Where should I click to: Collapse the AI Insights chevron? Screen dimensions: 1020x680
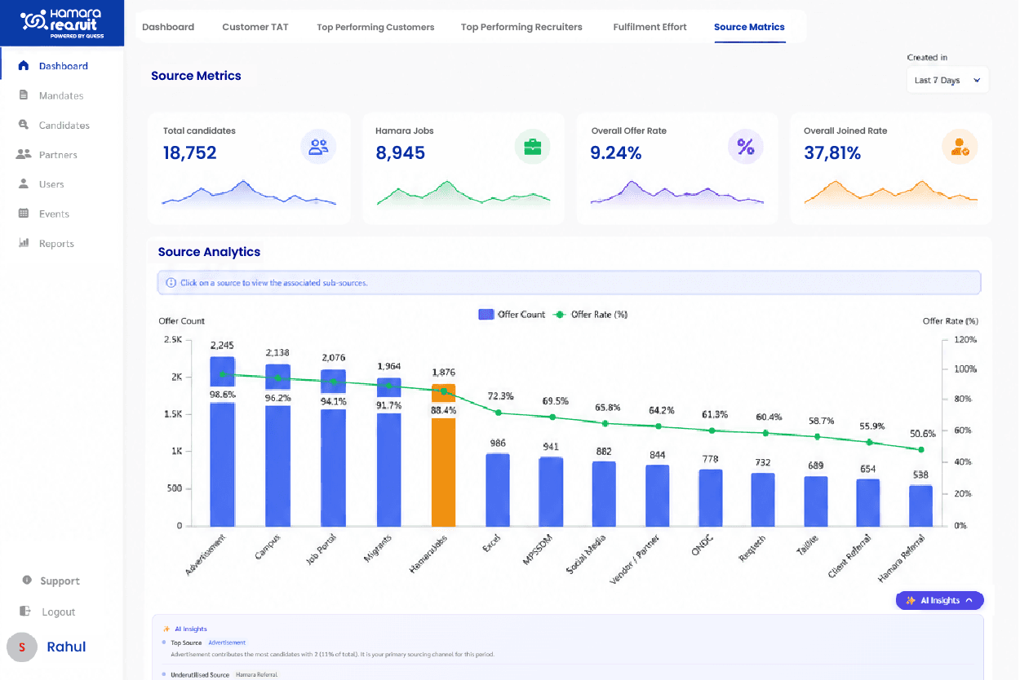(x=969, y=601)
